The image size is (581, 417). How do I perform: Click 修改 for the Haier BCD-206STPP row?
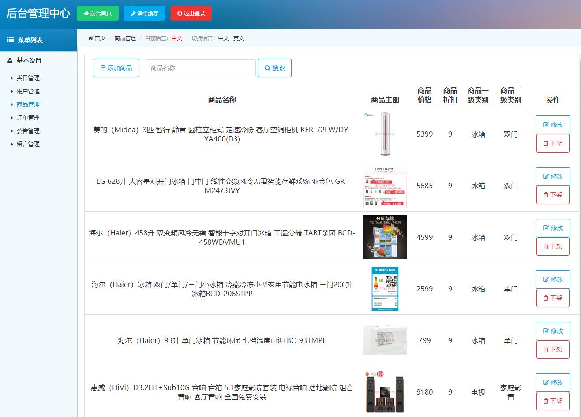(553, 279)
